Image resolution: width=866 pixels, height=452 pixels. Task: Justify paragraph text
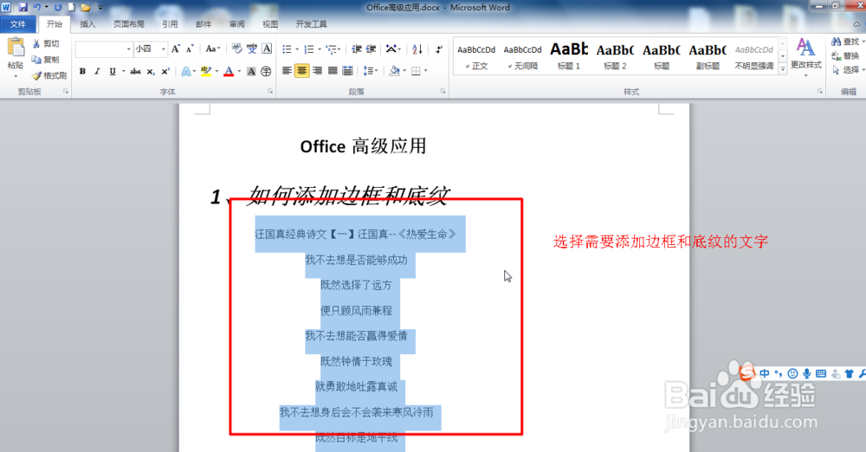tap(332, 71)
